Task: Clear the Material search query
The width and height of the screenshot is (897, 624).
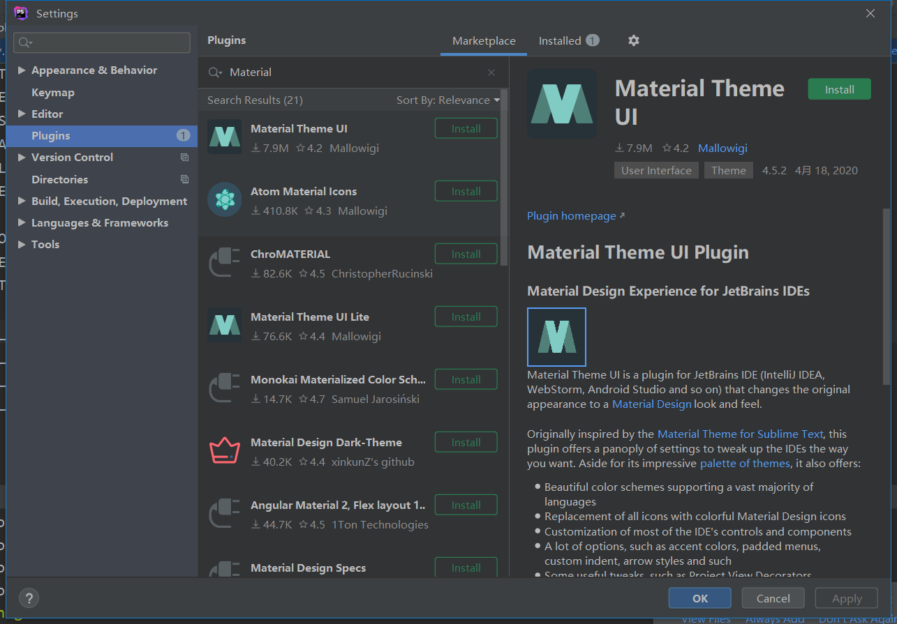Action: click(491, 73)
